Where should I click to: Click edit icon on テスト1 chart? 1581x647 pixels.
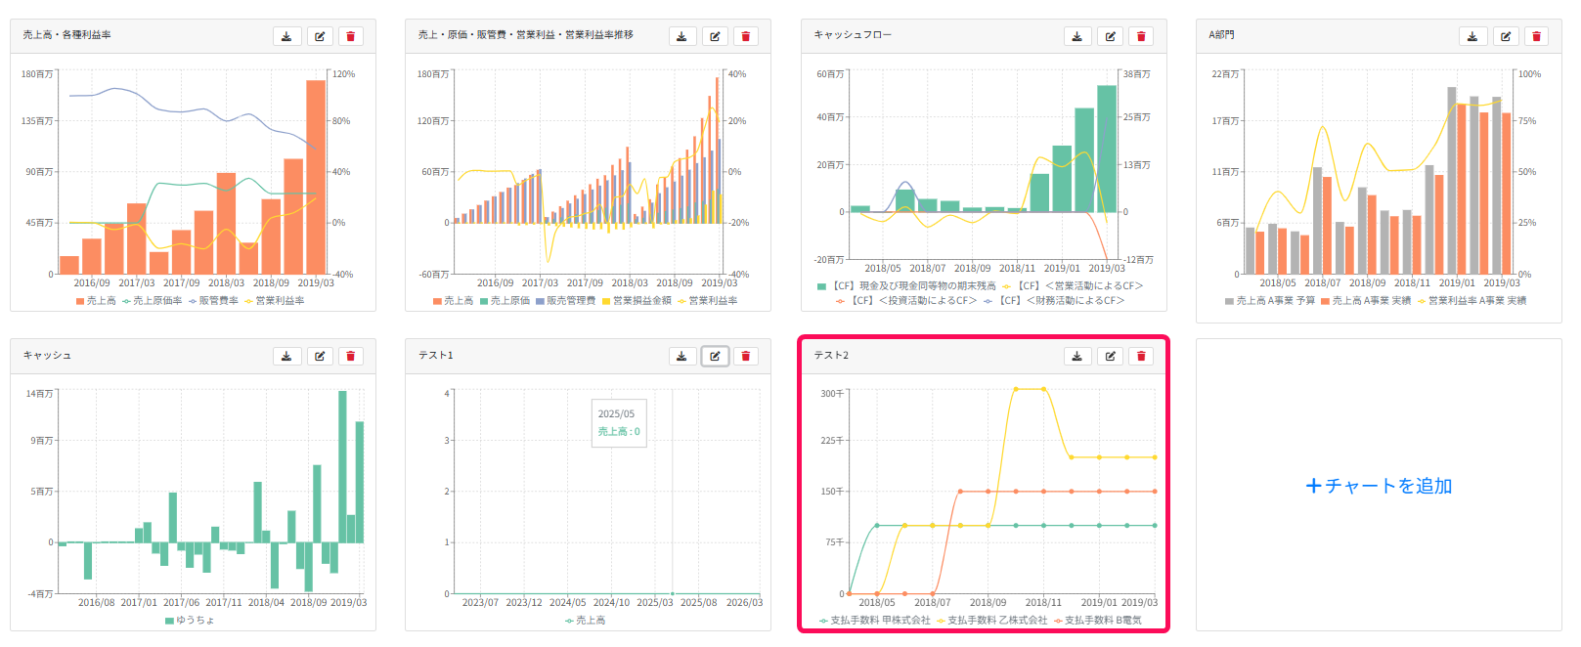tap(715, 356)
